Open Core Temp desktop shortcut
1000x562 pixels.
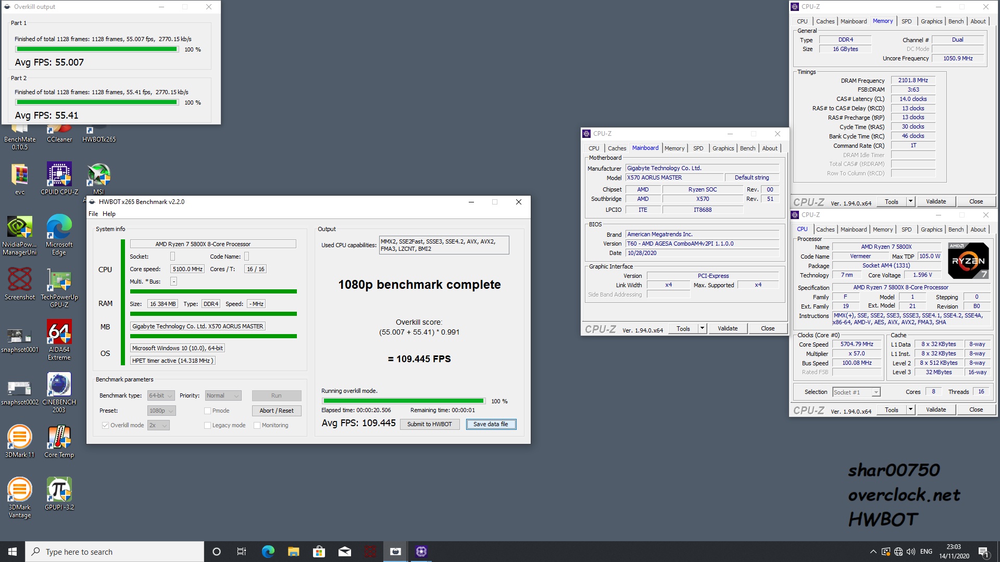[x=59, y=441]
